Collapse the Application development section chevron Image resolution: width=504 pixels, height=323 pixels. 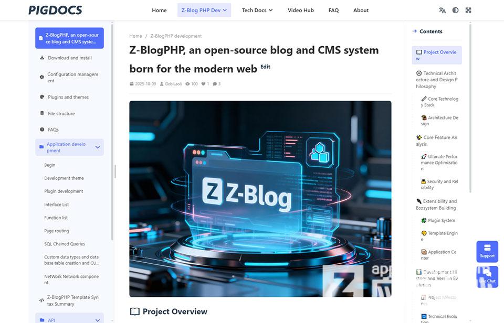(98, 147)
